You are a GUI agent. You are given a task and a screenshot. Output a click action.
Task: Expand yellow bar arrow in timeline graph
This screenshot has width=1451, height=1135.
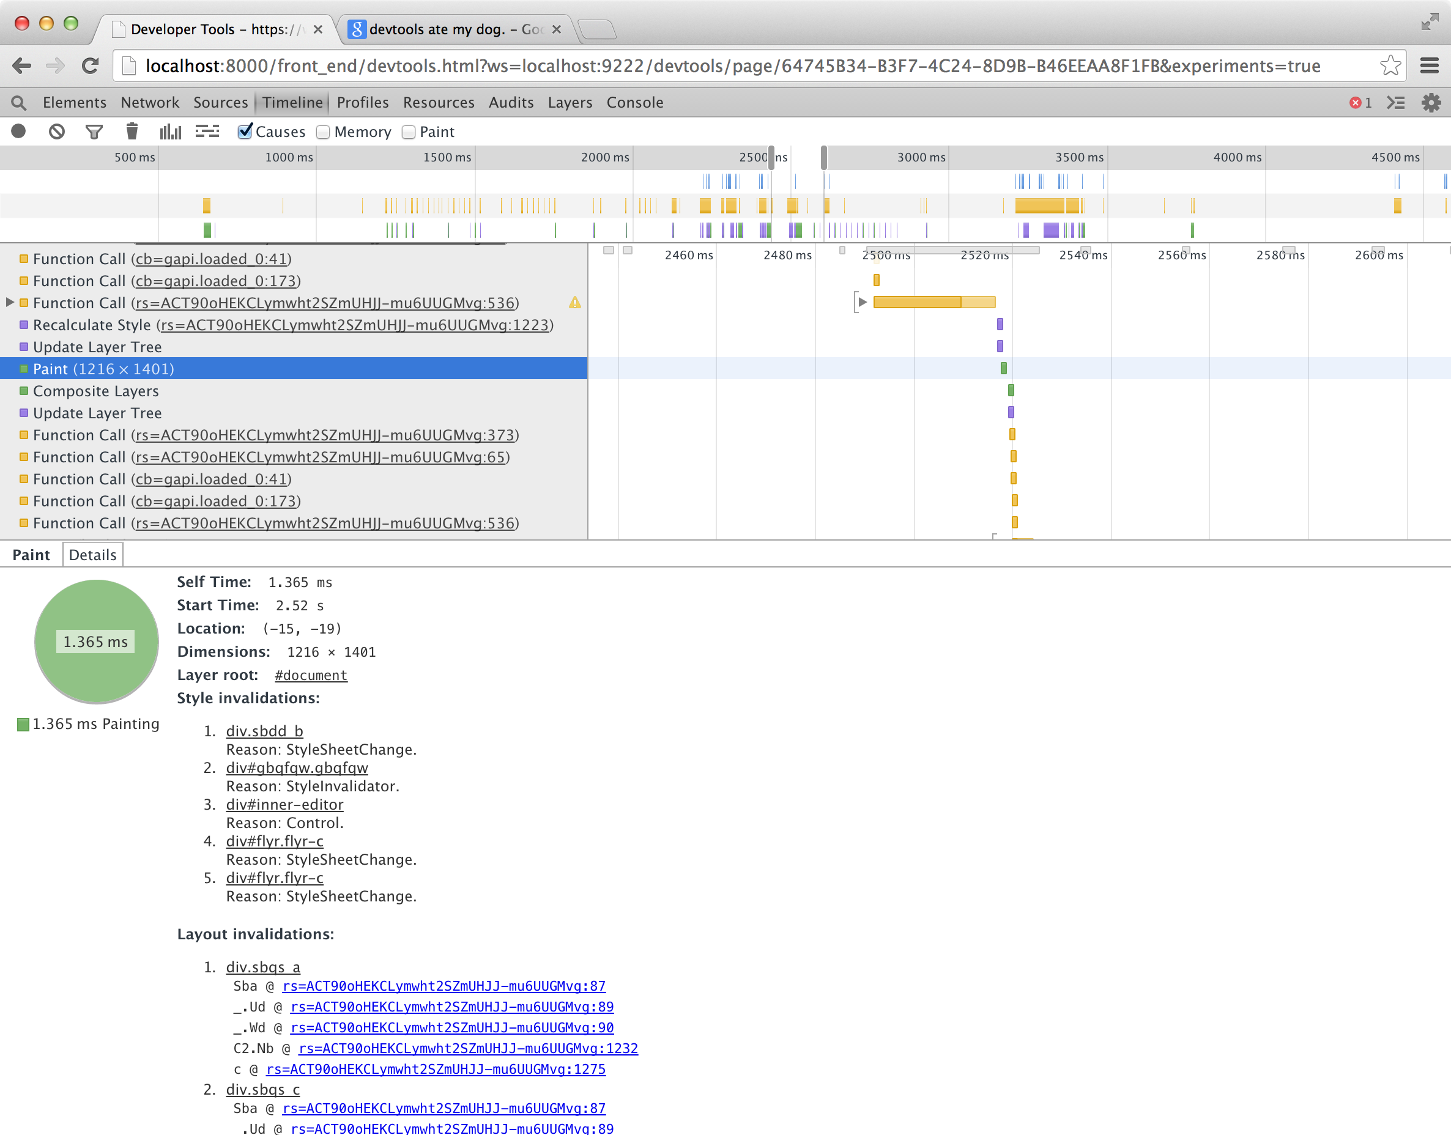pos(862,302)
